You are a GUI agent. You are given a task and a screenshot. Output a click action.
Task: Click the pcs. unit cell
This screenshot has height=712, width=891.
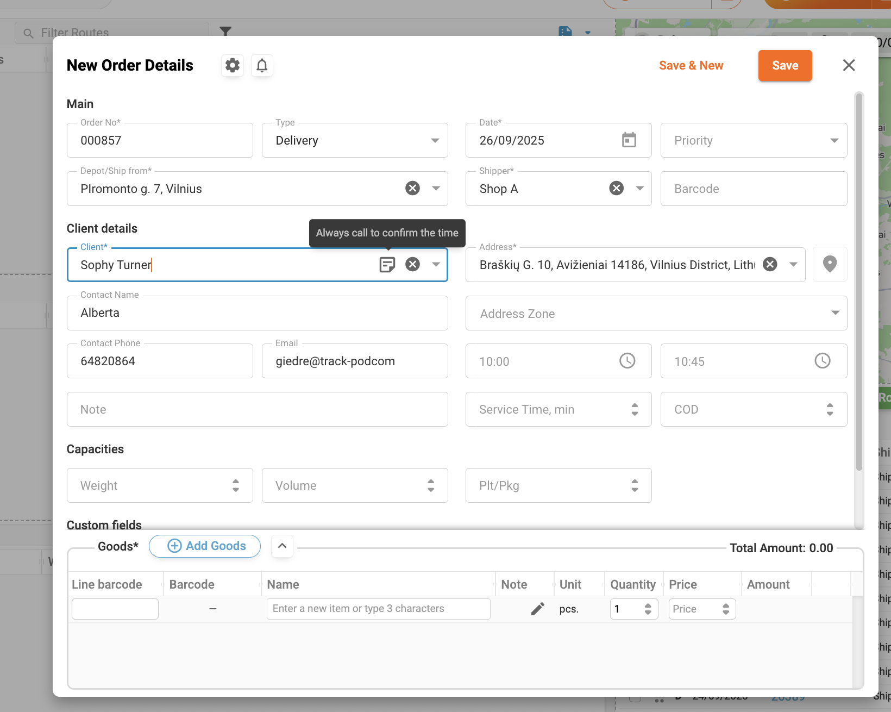click(x=569, y=609)
